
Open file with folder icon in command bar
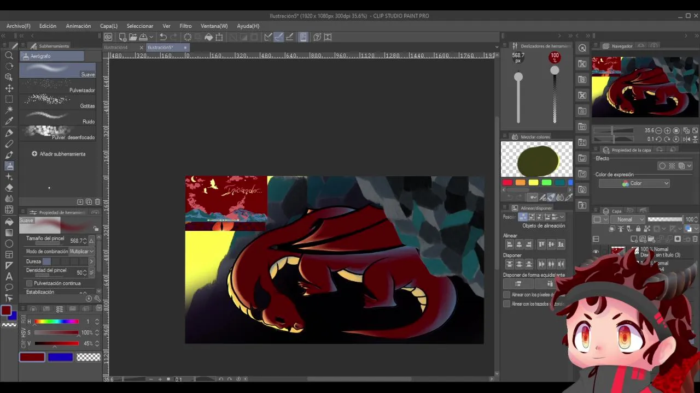click(x=133, y=37)
